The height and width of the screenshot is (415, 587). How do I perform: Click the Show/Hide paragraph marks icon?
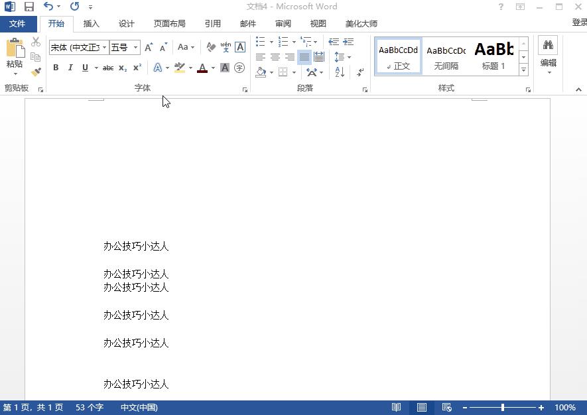pos(359,72)
